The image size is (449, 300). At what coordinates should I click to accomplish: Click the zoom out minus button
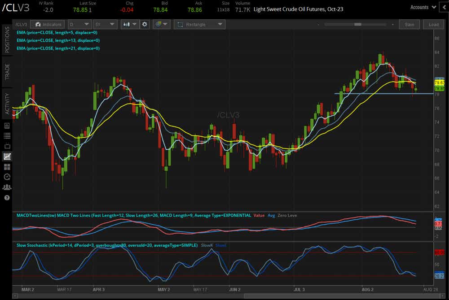pos(318,25)
